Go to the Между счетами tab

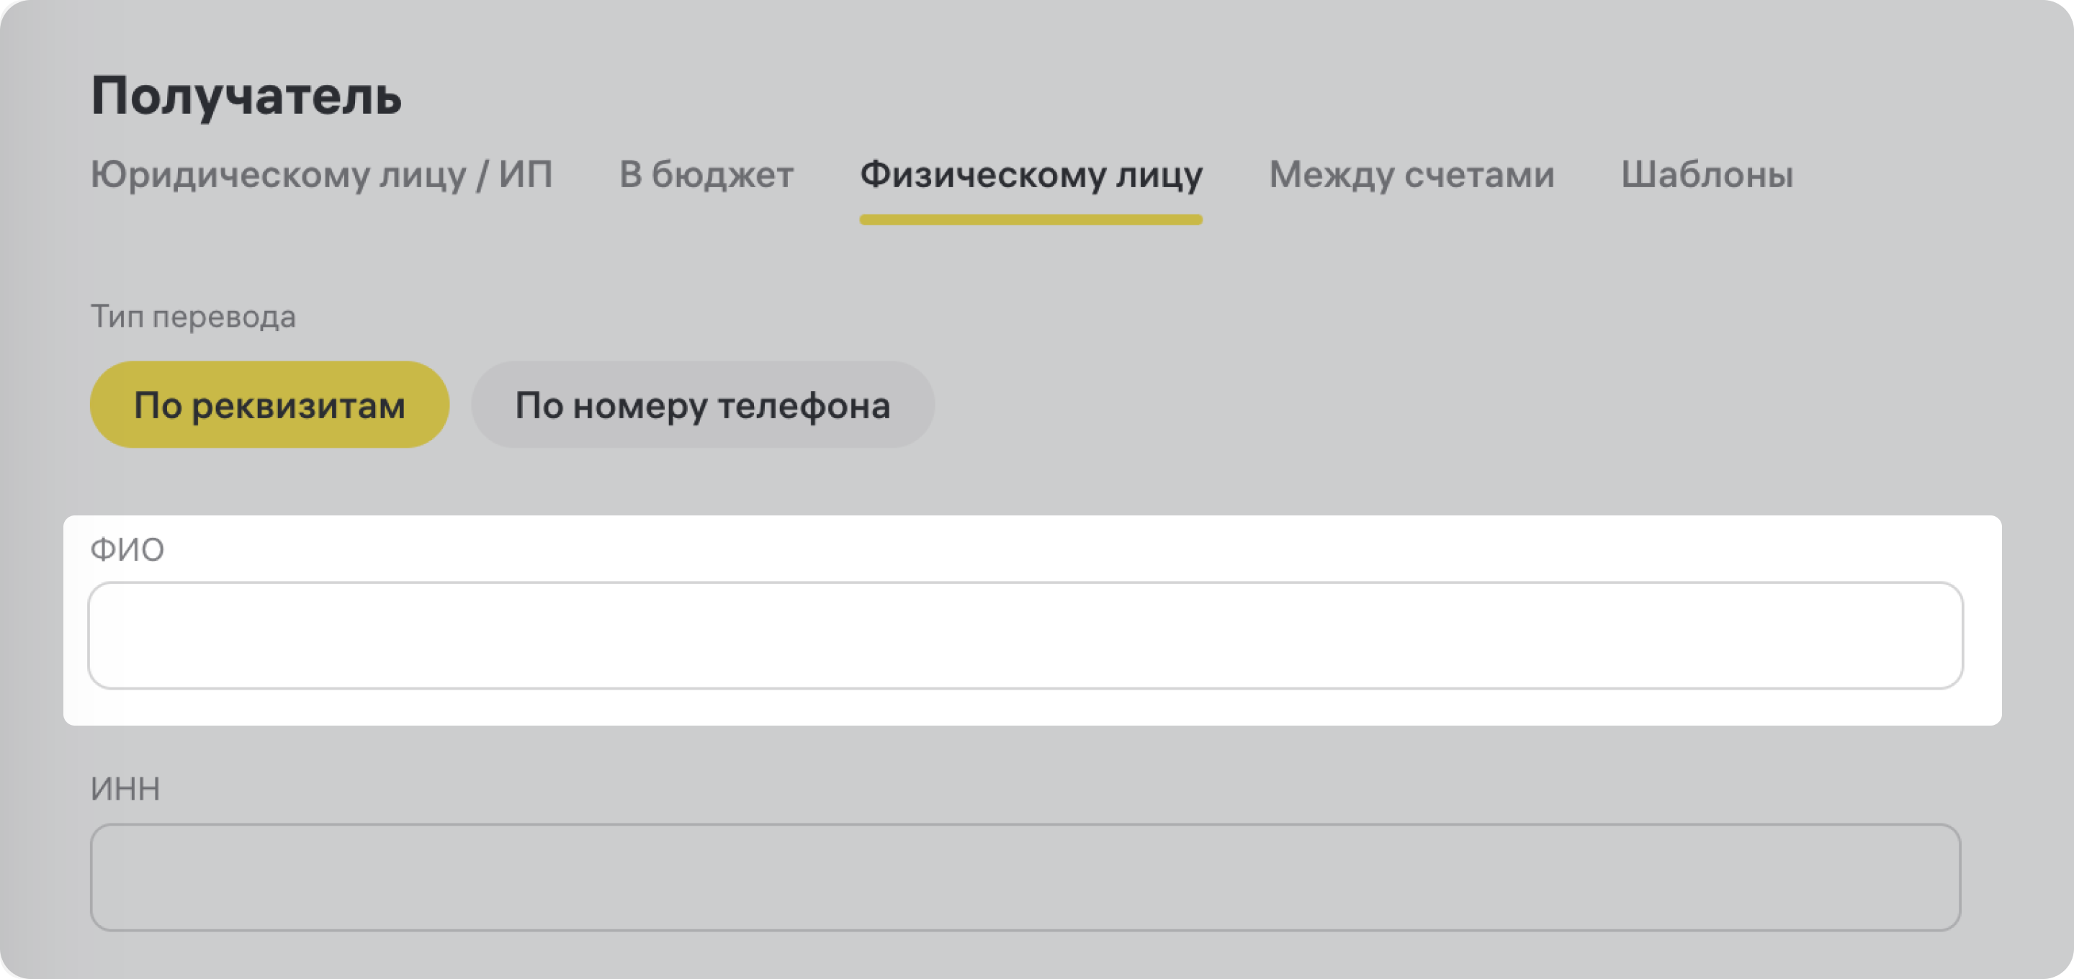point(1411,175)
